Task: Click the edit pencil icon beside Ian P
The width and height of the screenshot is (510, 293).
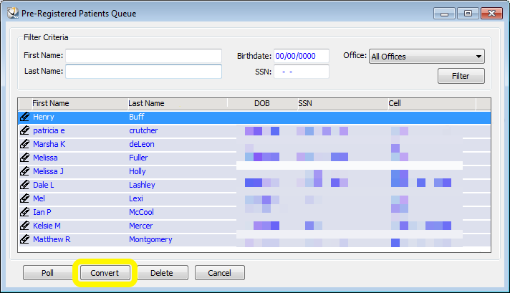Action: pyautogui.click(x=25, y=212)
